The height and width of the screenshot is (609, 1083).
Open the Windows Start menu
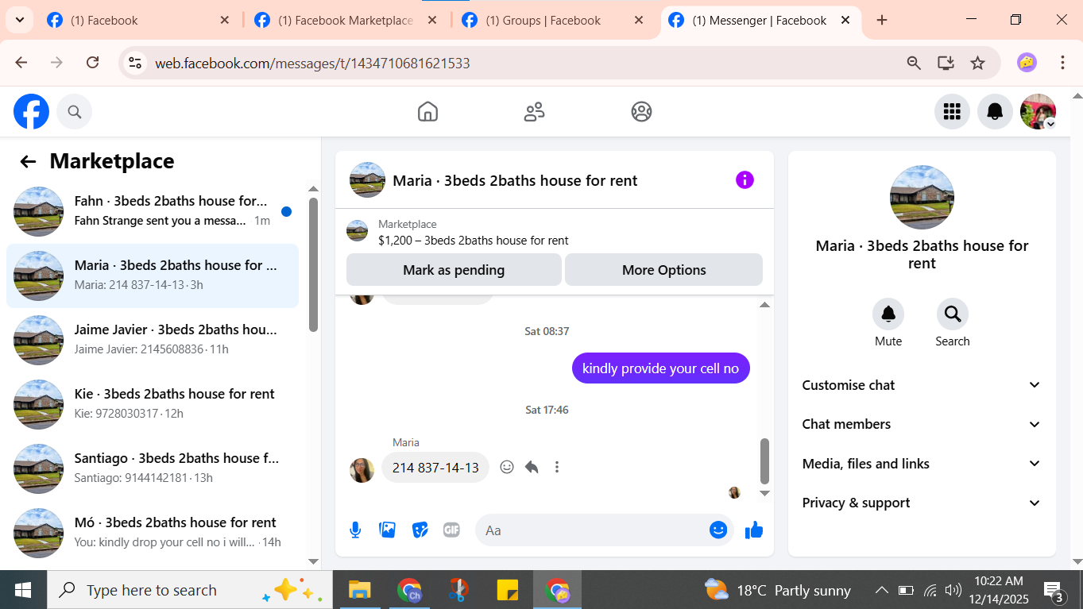tap(23, 590)
